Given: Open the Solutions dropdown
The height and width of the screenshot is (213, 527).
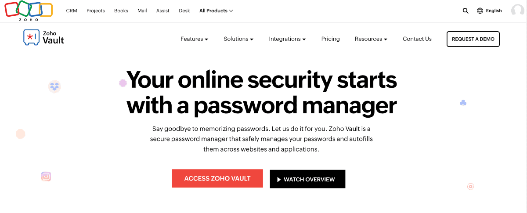Looking at the screenshot, I should [x=238, y=39].
